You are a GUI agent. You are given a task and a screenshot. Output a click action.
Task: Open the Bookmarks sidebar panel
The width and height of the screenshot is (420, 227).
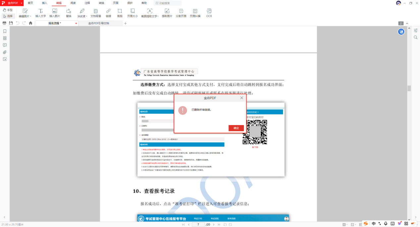pyautogui.click(x=5, y=31)
